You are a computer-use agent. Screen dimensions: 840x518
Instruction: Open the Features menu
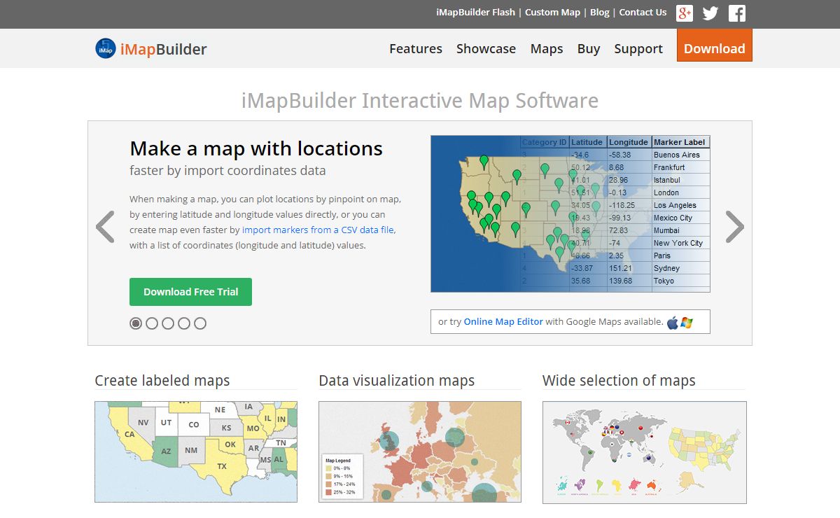tap(416, 49)
